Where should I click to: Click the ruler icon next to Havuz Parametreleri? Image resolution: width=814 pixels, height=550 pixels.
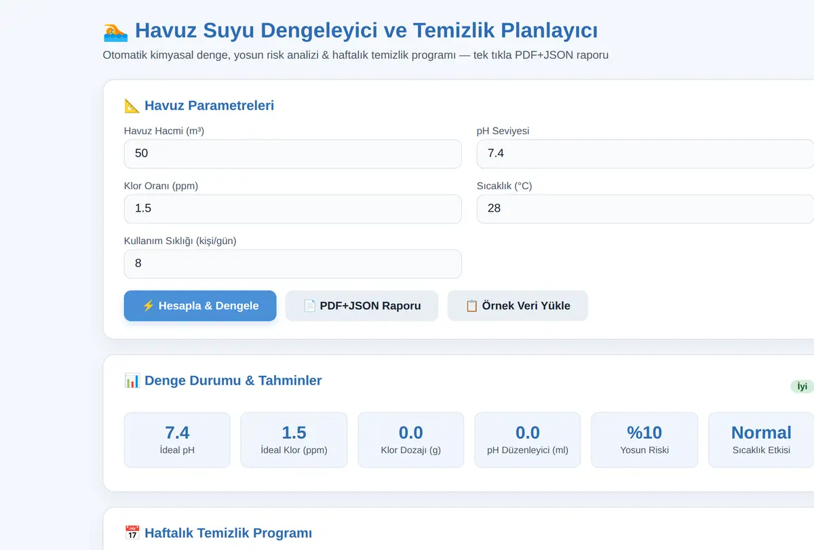coord(132,106)
